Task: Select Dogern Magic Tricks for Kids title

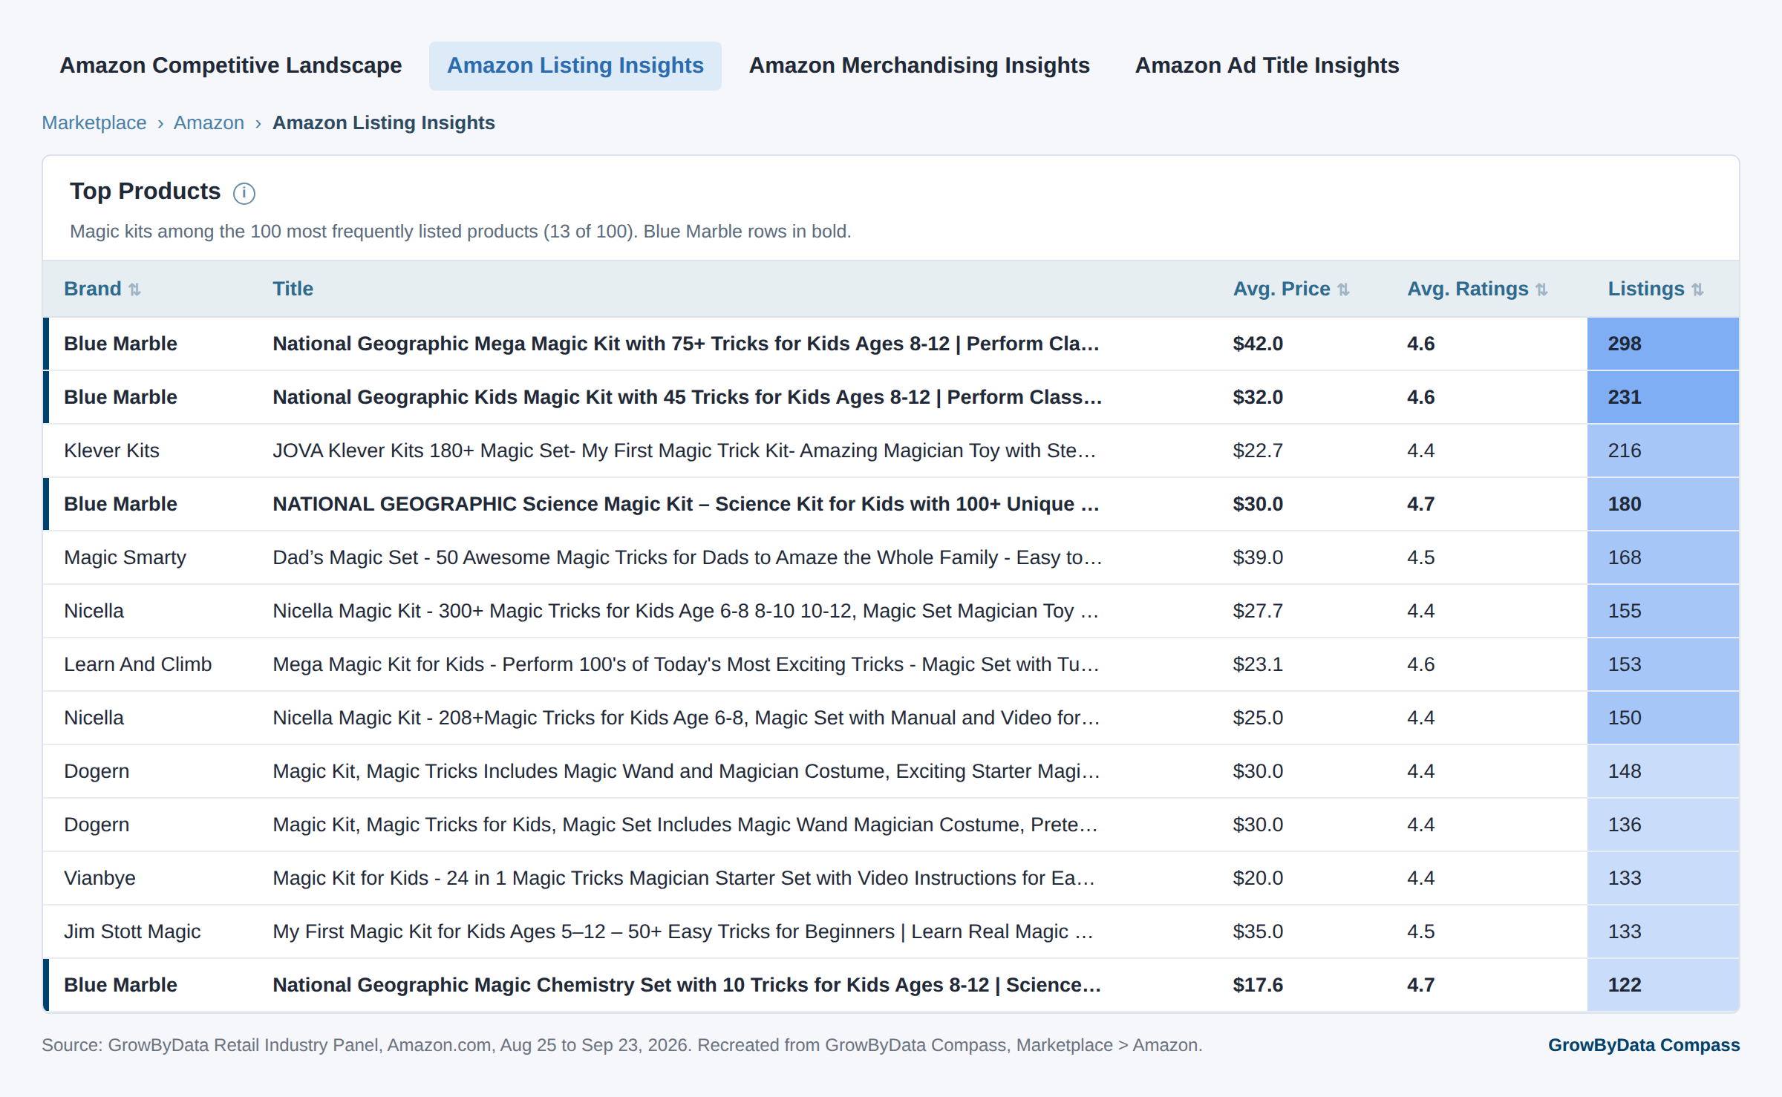Action: (x=685, y=825)
